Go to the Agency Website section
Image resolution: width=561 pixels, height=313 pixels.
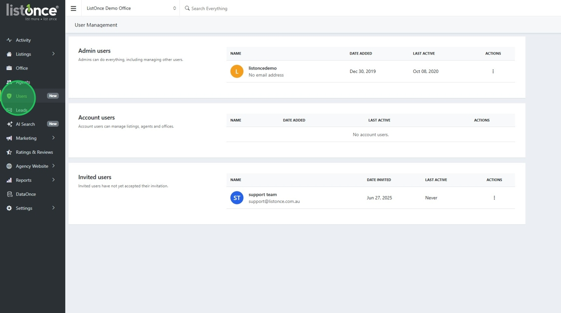[x=32, y=166]
